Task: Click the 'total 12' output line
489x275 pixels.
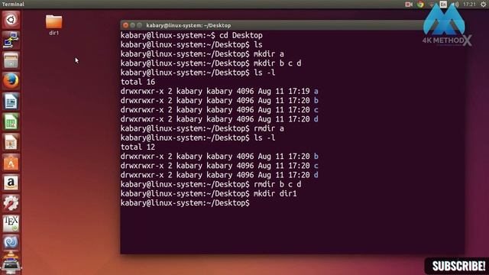Action: click(x=138, y=147)
